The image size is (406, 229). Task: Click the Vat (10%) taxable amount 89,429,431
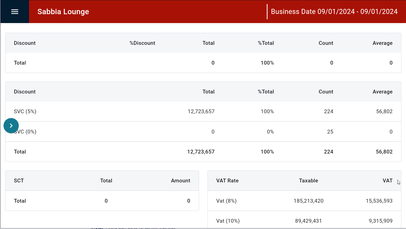tap(308, 221)
